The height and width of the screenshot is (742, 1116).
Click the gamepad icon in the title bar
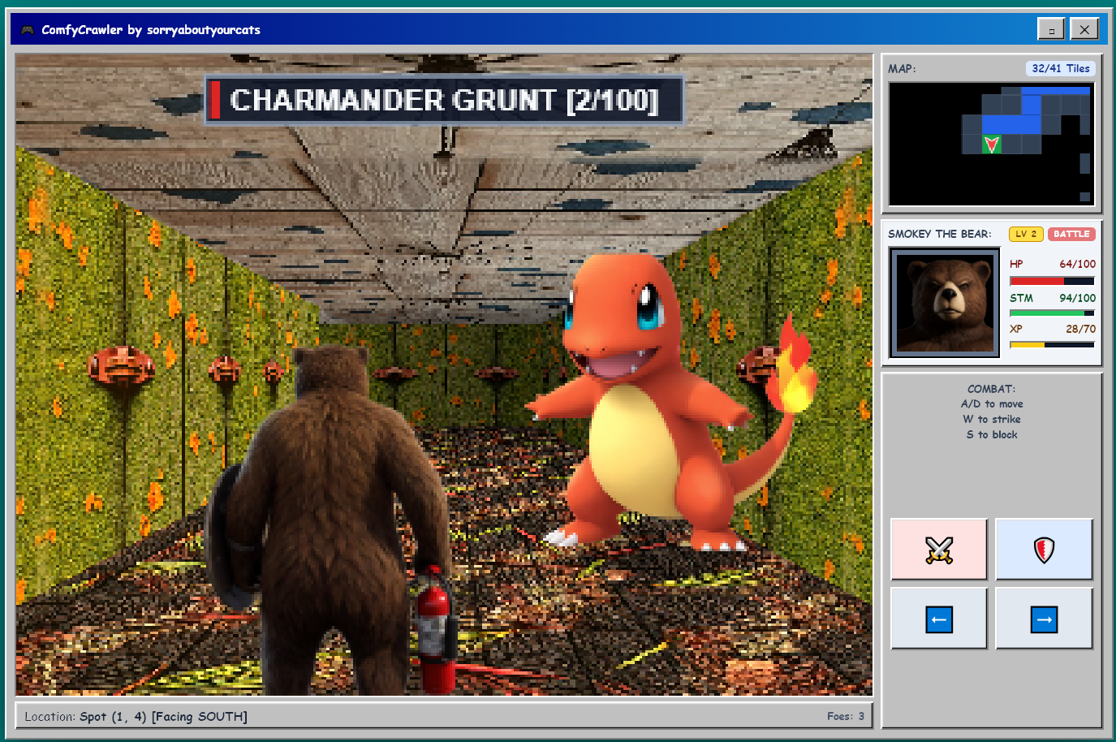[28, 30]
